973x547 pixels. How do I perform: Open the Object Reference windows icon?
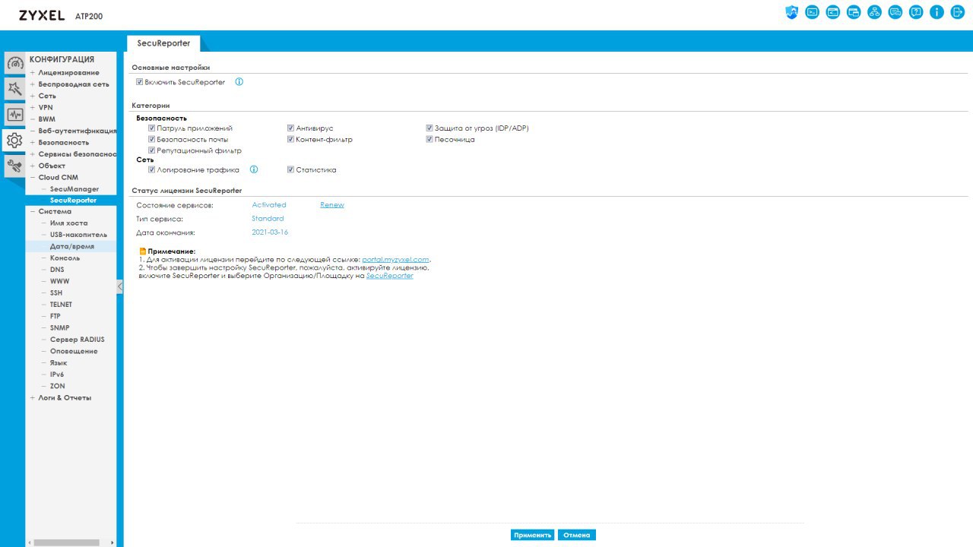tap(854, 12)
